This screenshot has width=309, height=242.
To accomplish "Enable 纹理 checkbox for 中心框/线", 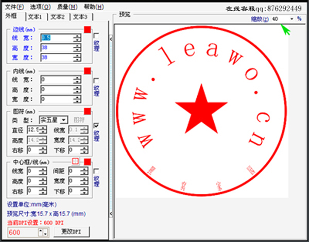I will [96, 171].
